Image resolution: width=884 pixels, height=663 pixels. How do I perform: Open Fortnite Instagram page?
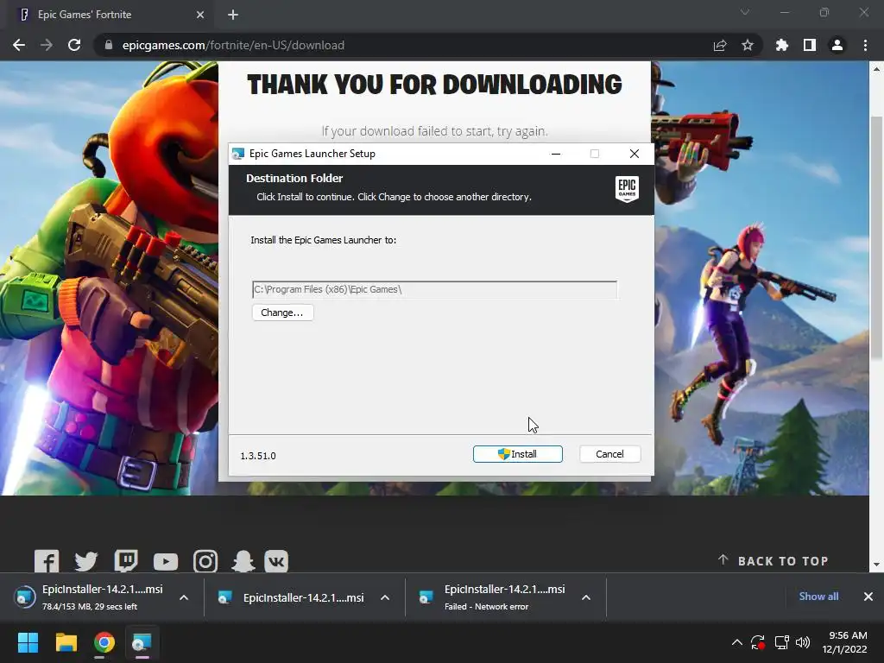pos(205,561)
